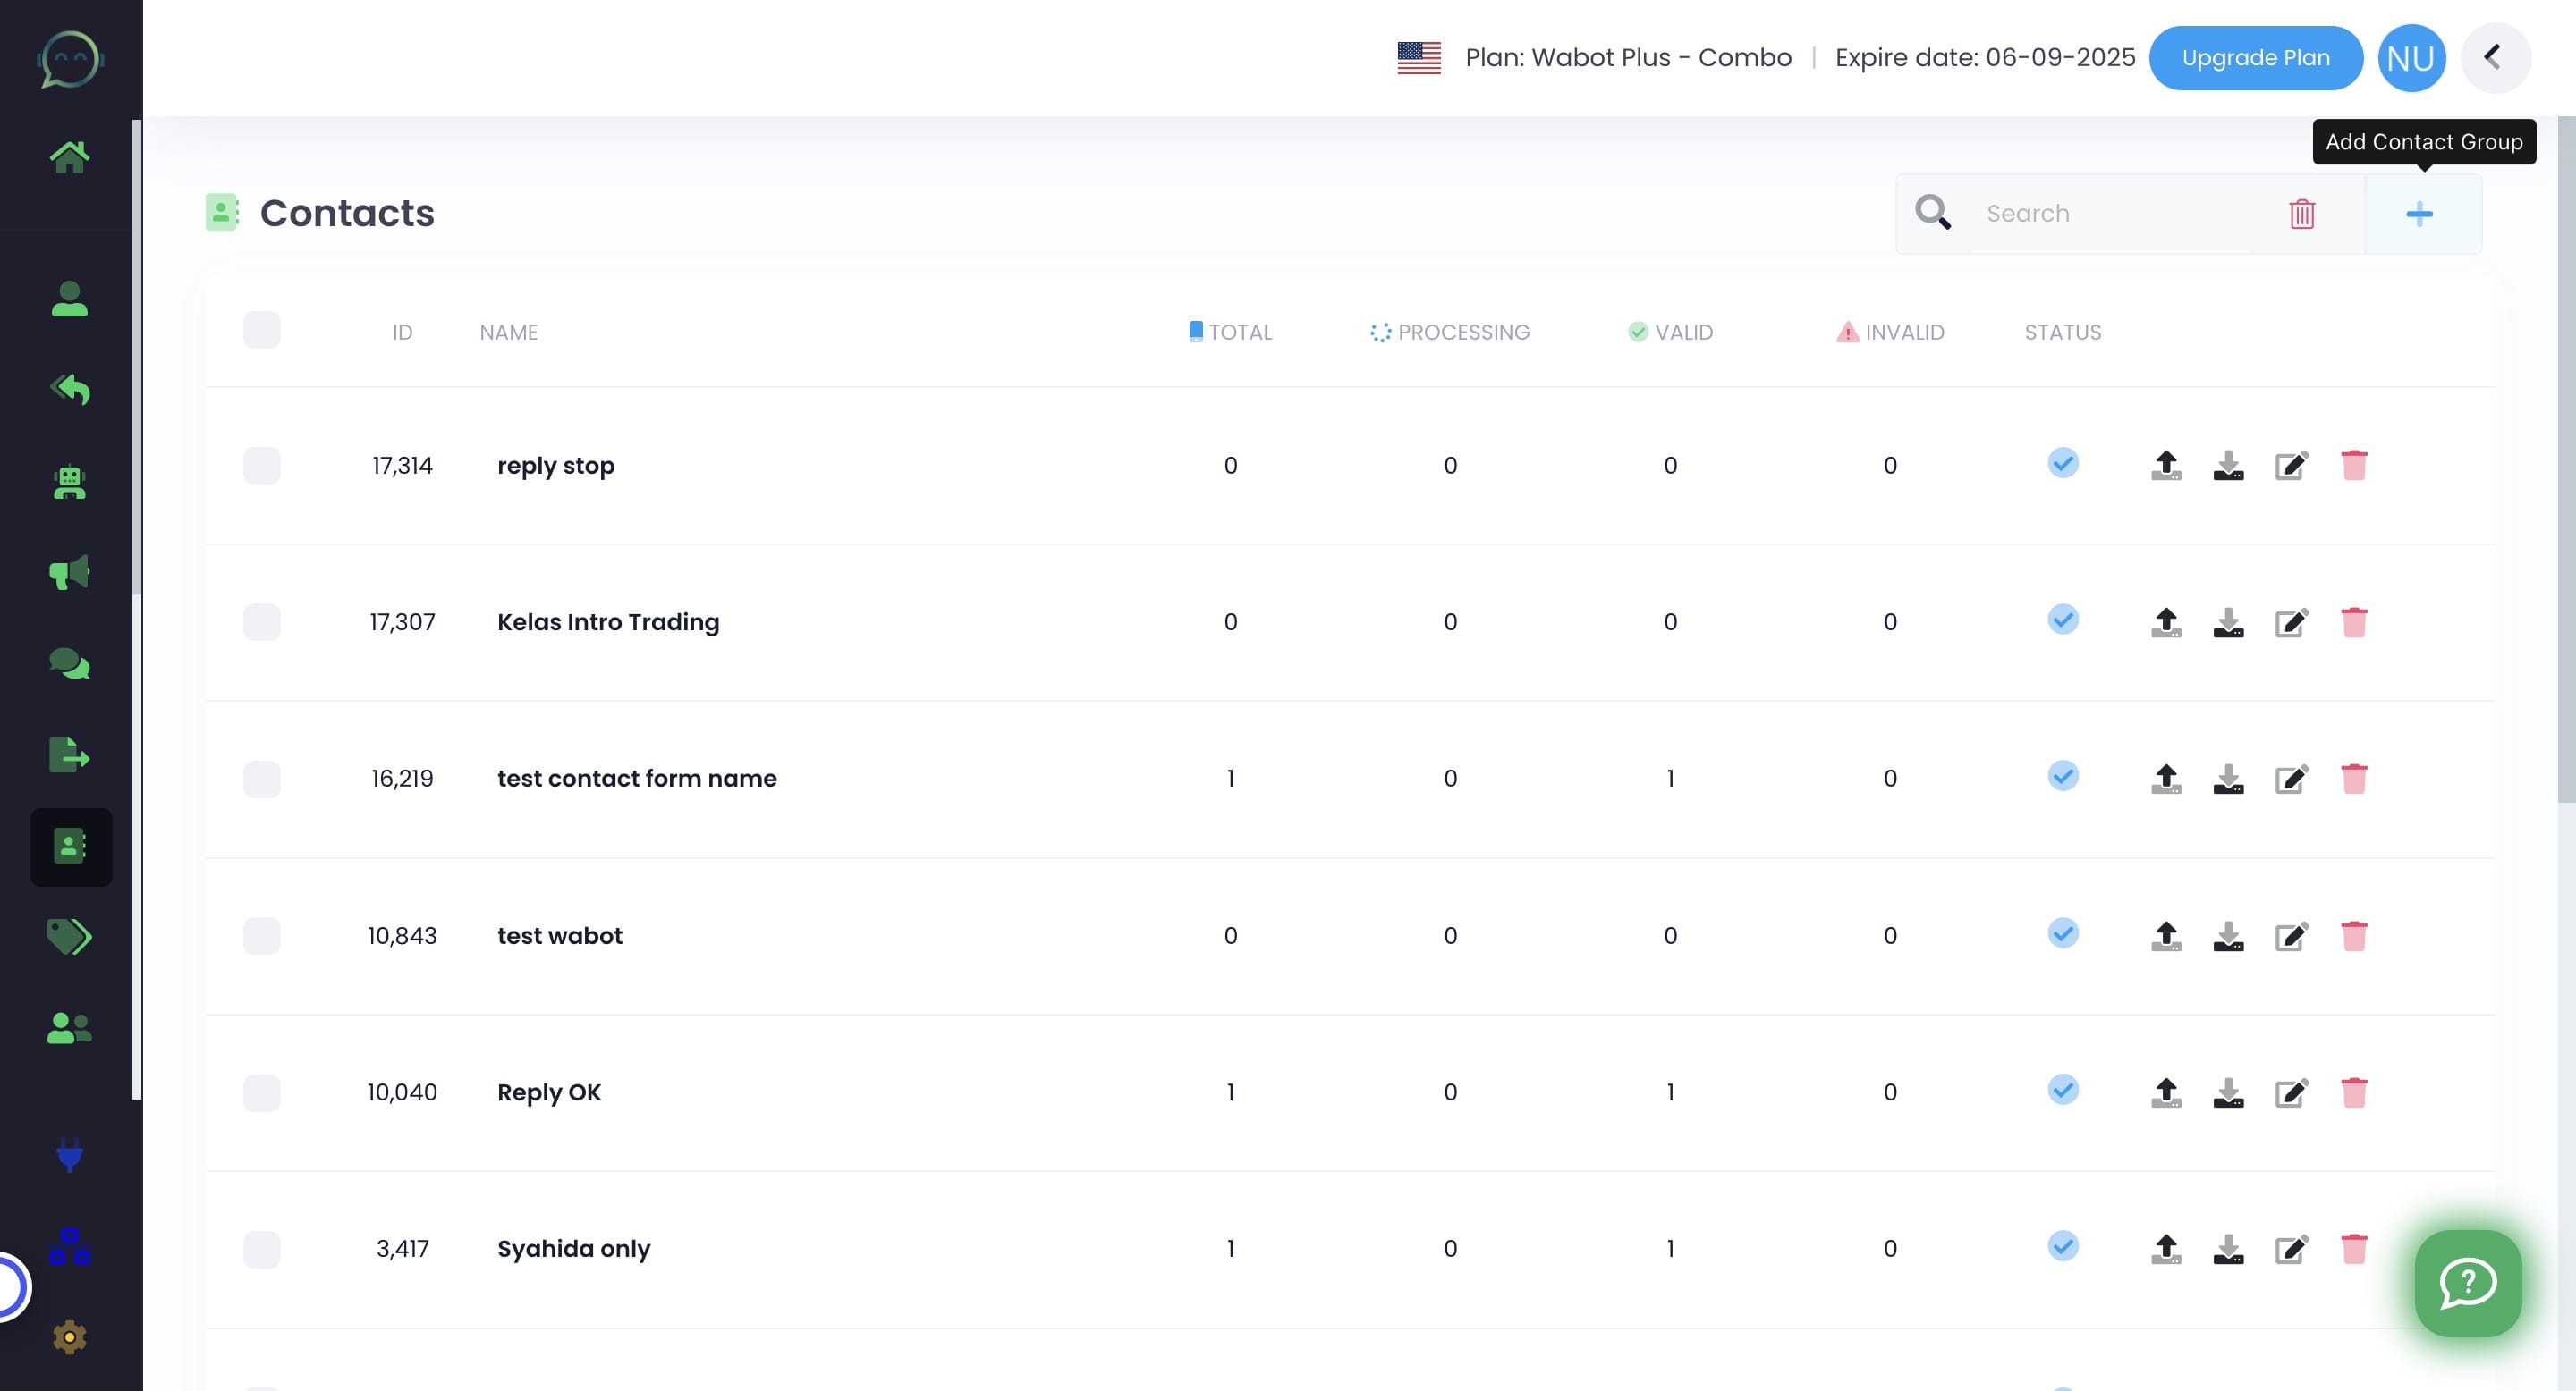Upload contacts to 'reply stop' group

(x=2166, y=466)
